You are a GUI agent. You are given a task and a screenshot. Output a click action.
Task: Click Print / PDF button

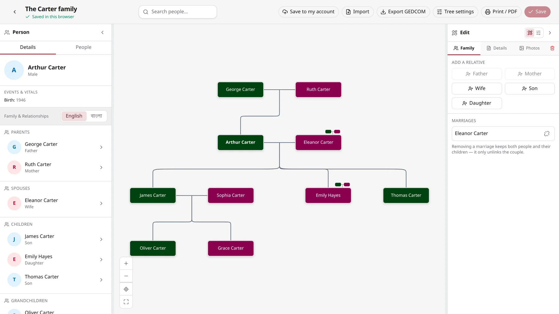coord(501,12)
